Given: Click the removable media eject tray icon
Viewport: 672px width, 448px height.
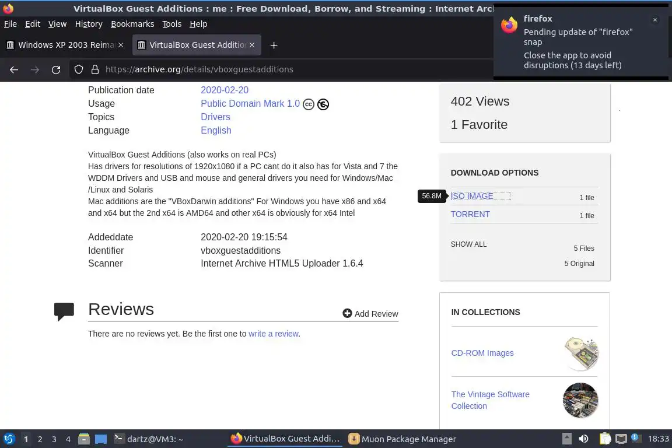Looking at the screenshot, I should point(566,439).
